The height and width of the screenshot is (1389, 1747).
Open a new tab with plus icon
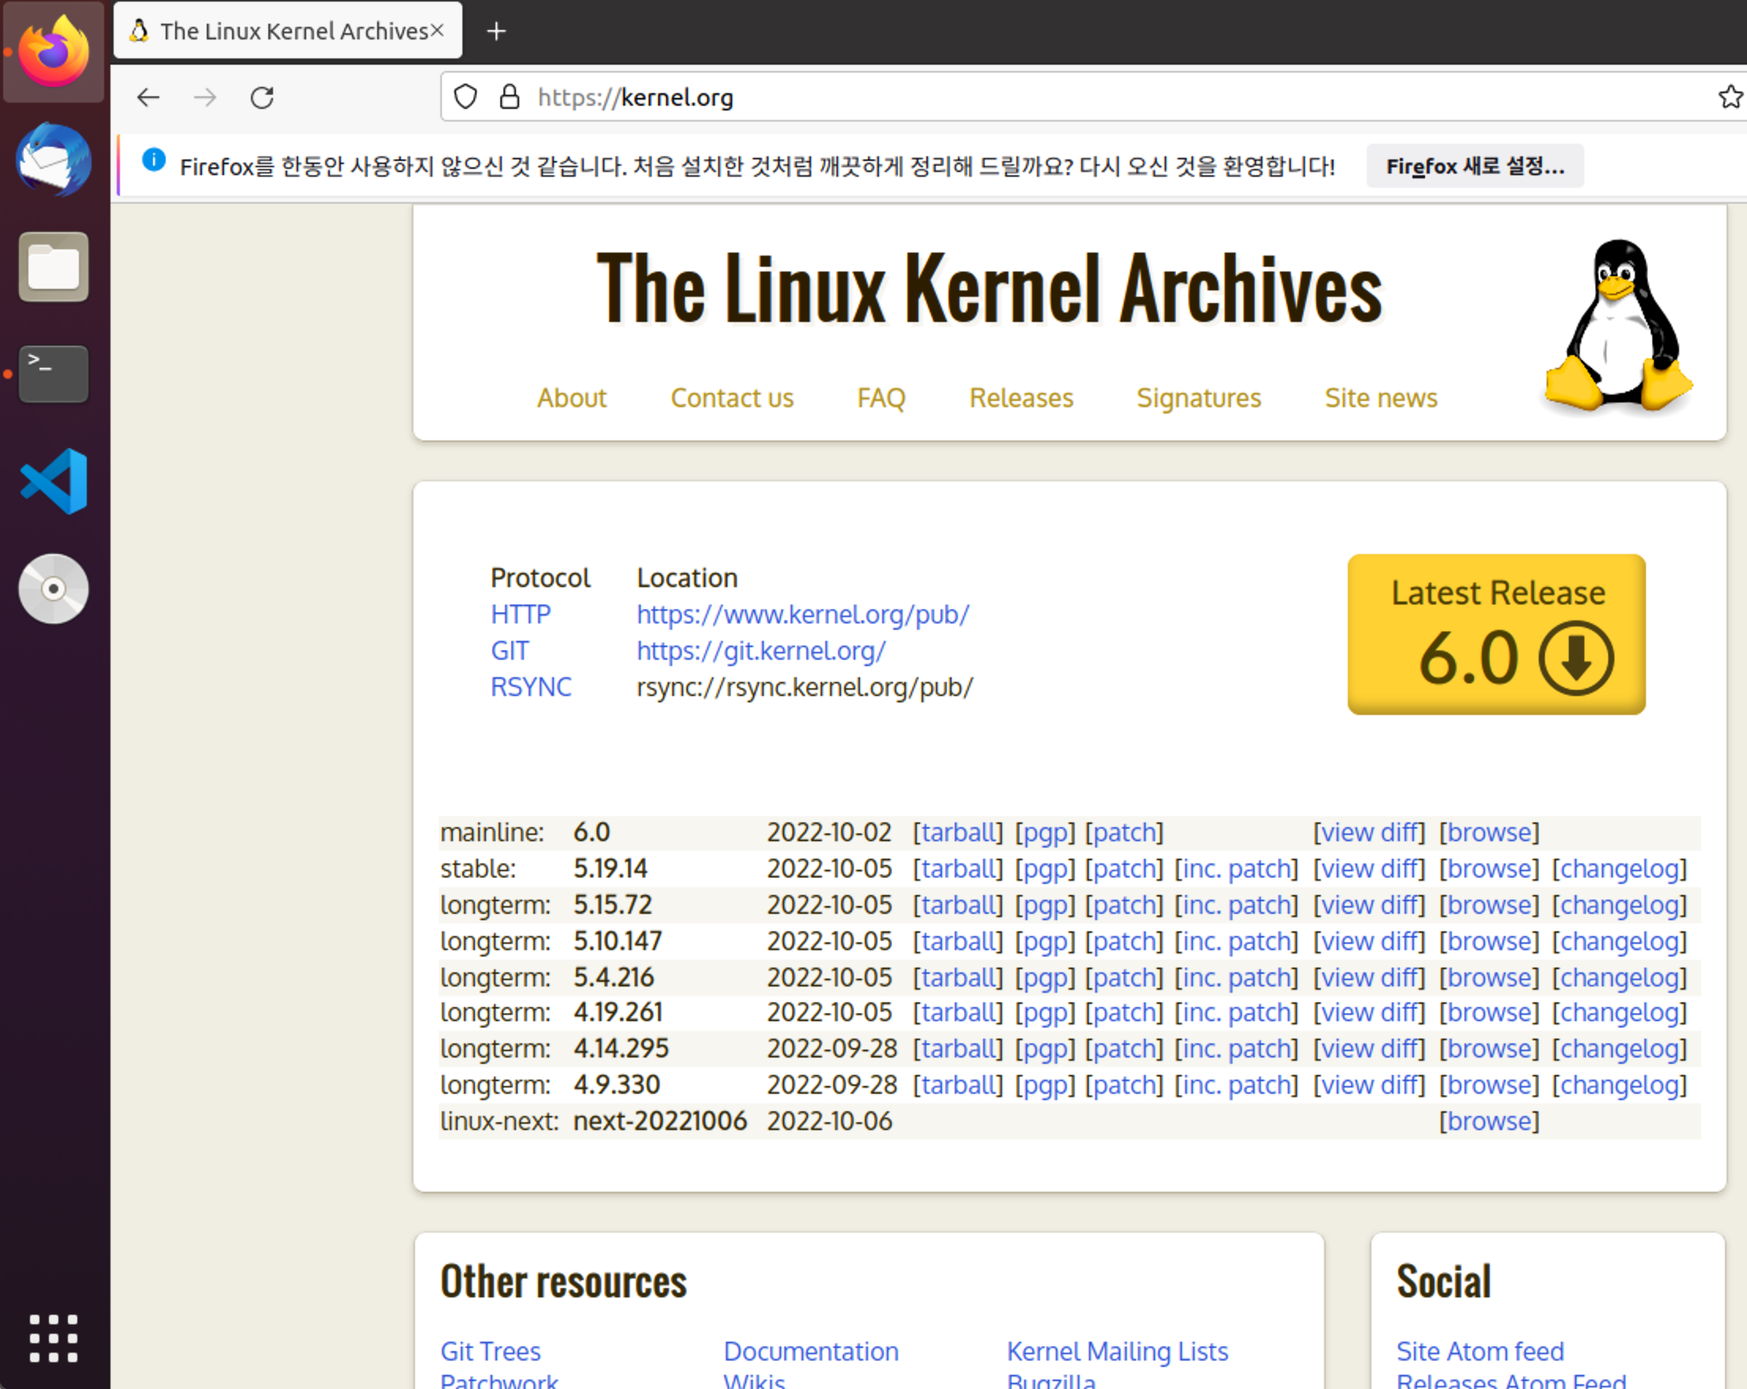(x=496, y=32)
